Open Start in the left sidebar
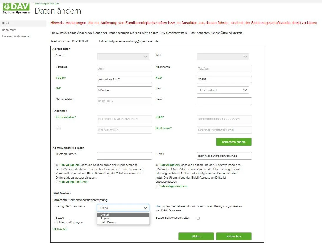Screen dimensions: 322x246 [x=6, y=24]
